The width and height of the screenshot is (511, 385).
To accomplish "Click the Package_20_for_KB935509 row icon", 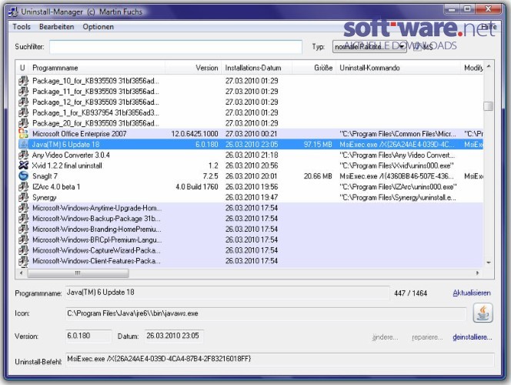I will click(23, 123).
